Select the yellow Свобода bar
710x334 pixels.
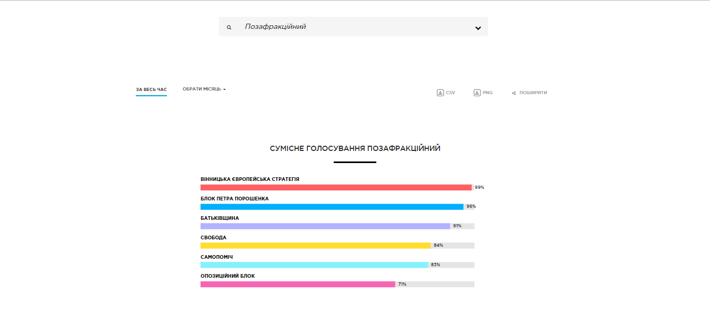tap(315, 246)
